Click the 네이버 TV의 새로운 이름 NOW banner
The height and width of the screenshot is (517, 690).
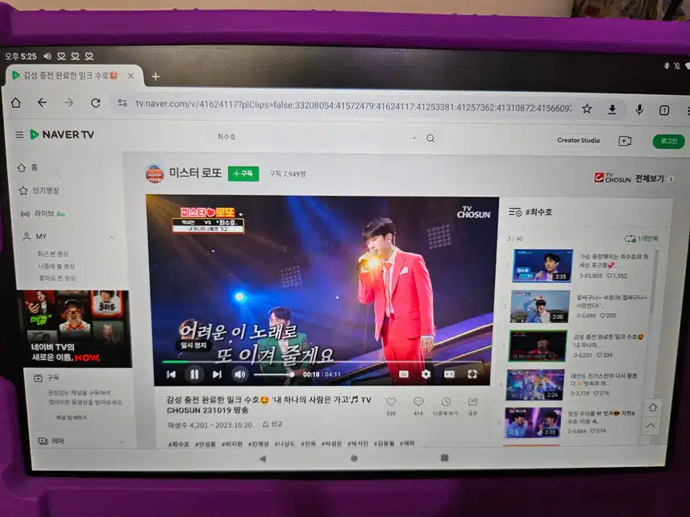click(75, 329)
